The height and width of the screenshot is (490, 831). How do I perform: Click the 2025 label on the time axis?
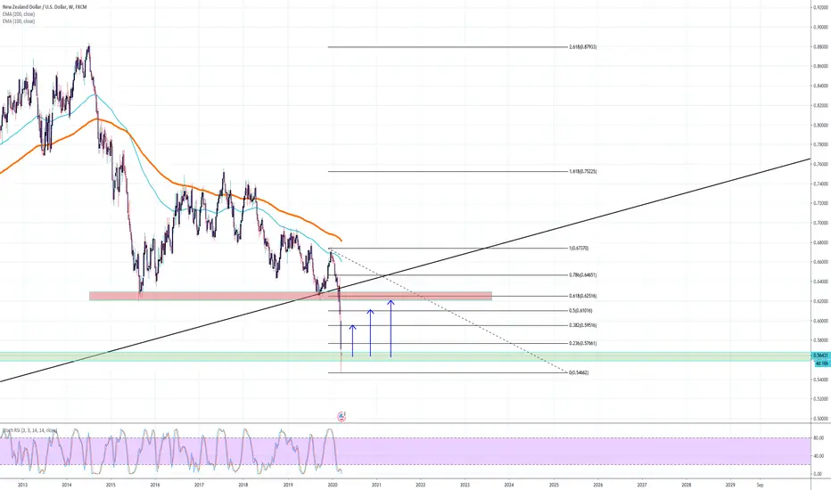(x=554, y=485)
